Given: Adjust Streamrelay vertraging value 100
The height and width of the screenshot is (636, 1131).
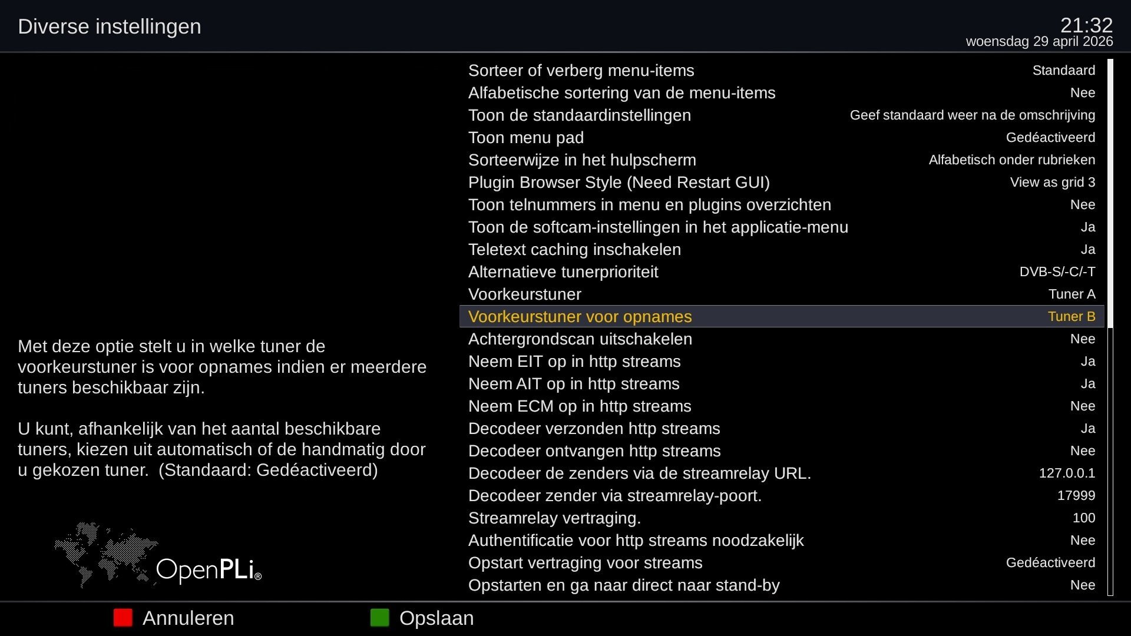Looking at the screenshot, I should (x=1083, y=518).
